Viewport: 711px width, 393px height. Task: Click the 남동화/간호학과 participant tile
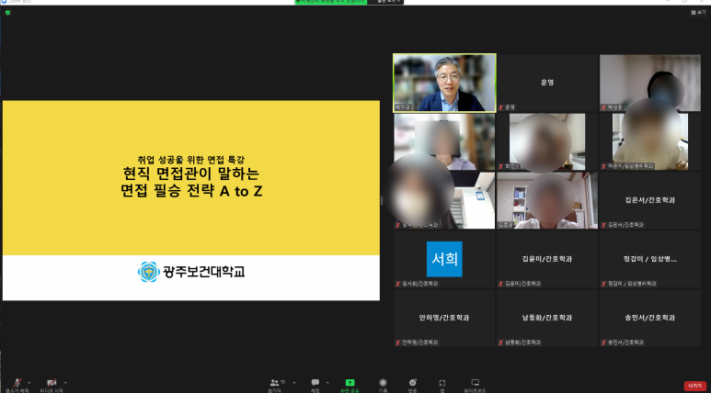(x=547, y=318)
